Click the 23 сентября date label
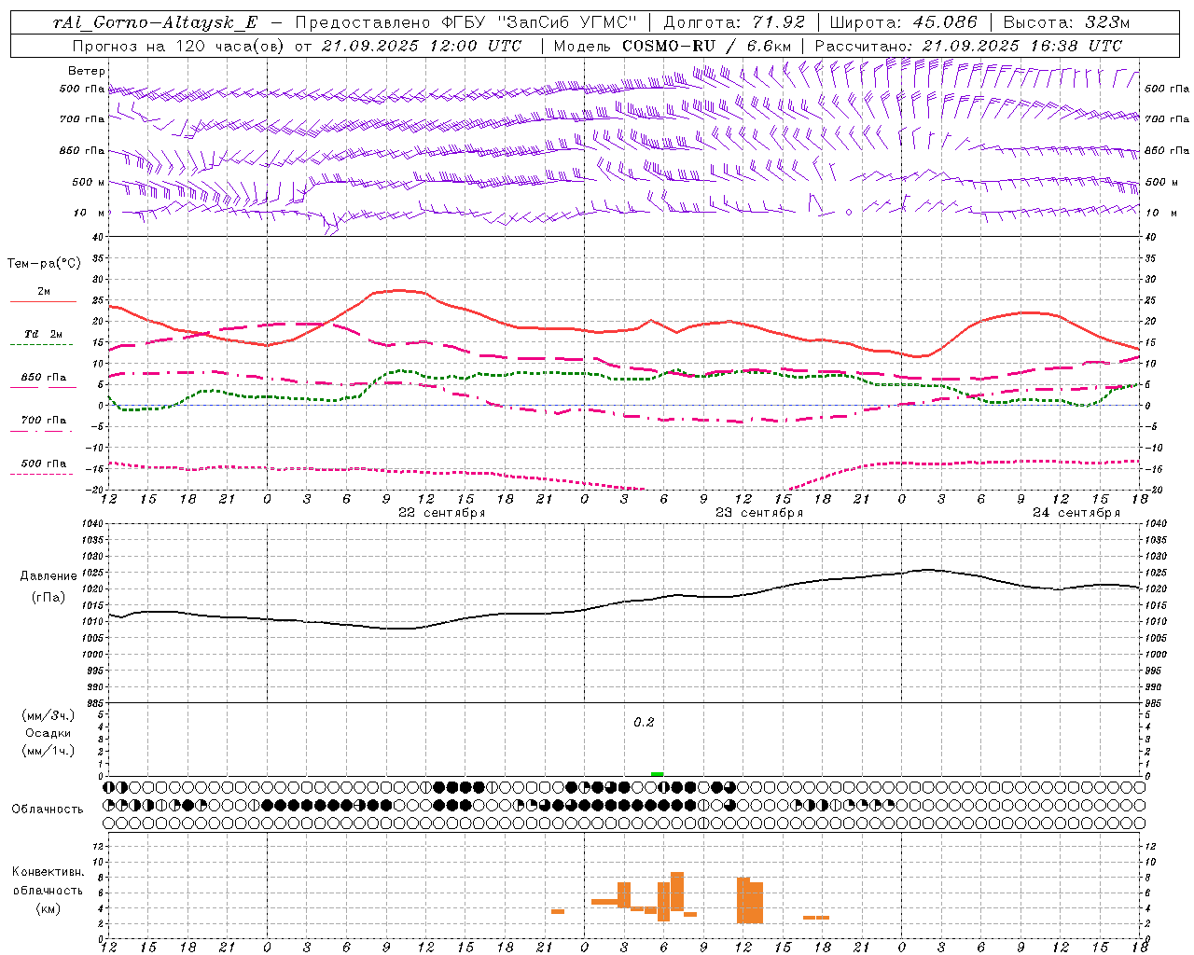The height and width of the screenshot is (955, 1194). [x=759, y=513]
